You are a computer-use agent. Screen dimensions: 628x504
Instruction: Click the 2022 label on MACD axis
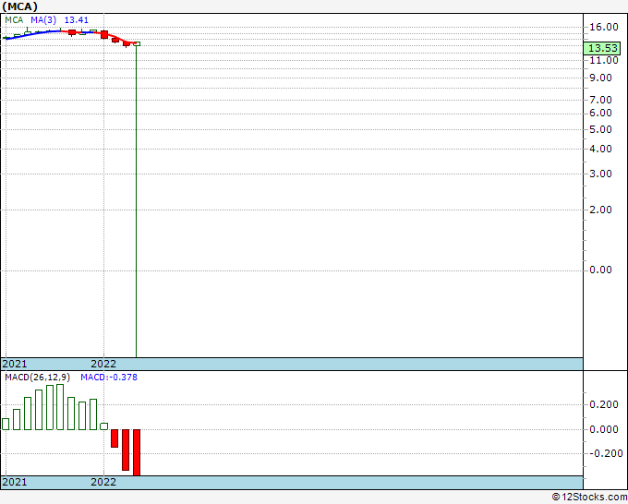tap(103, 482)
